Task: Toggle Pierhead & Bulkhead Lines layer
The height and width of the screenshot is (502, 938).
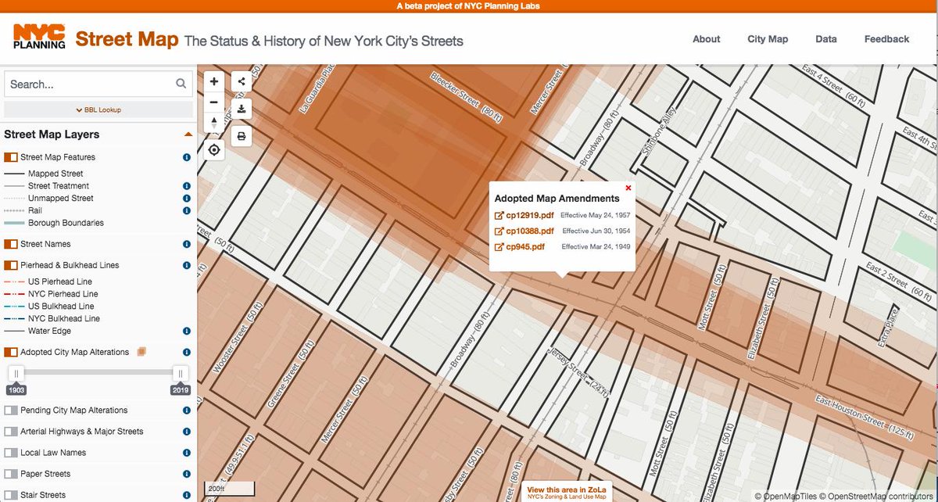Action: (x=11, y=265)
